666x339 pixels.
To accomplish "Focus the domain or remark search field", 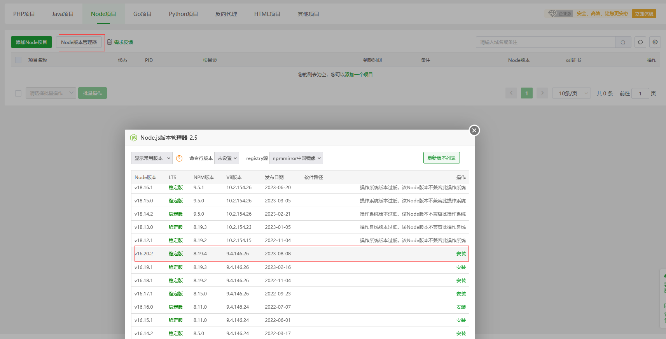I will tap(545, 42).
